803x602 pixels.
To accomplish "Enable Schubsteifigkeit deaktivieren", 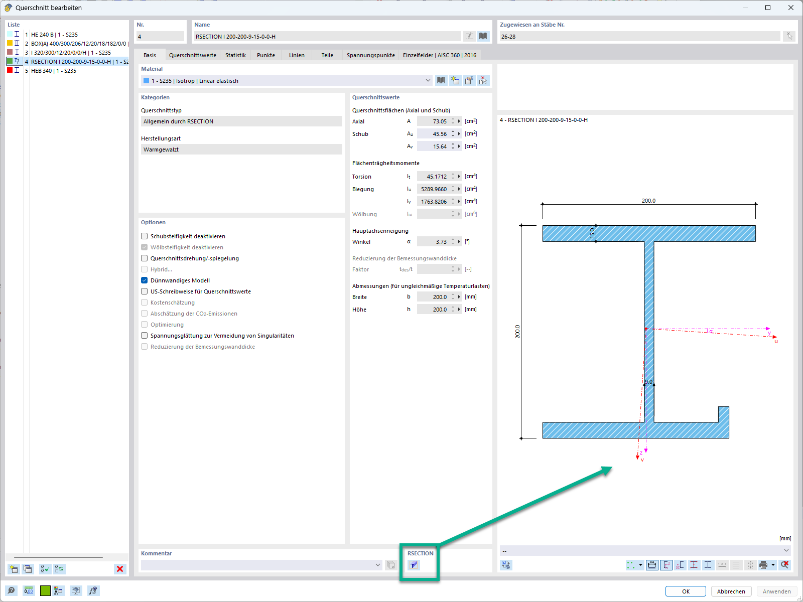I will [x=144, y=236].
